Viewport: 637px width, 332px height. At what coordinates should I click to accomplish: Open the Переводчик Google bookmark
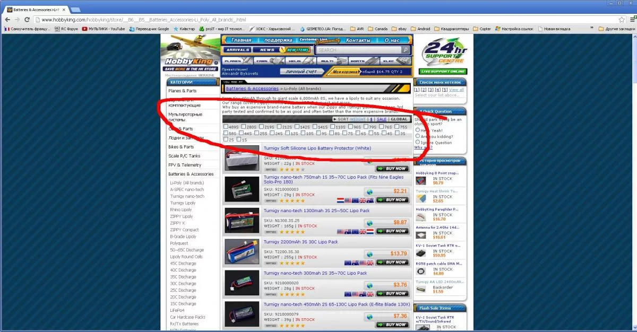148,29
